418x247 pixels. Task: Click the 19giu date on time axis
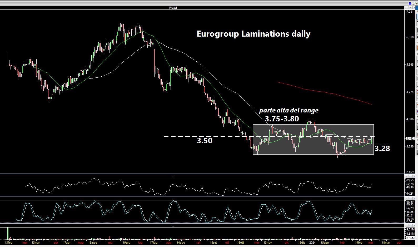pyautogui.click(x=126, y=243)
